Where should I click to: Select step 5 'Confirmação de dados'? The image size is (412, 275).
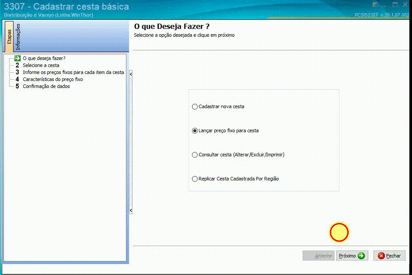click(x=46, y=86)
